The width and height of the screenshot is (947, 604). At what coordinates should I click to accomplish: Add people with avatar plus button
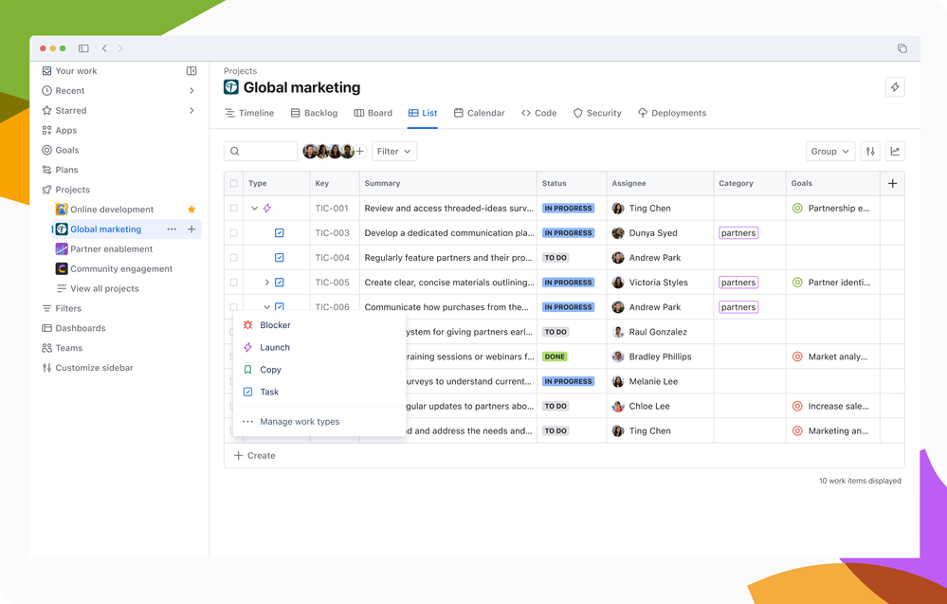[360, 151]
